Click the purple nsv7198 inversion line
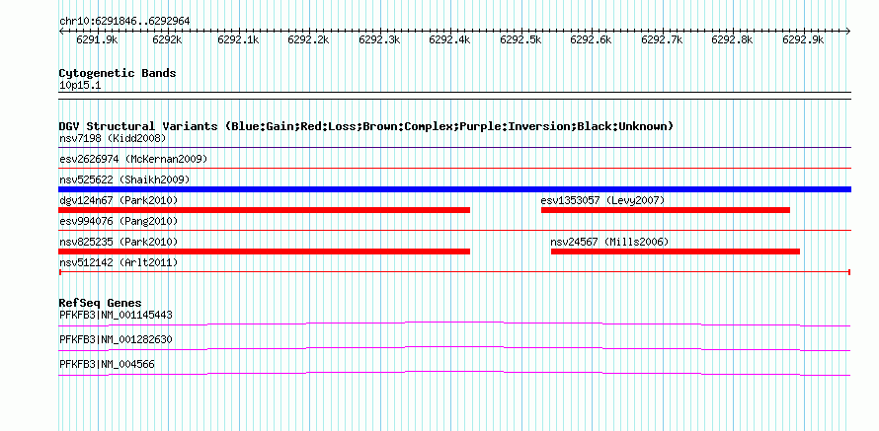Image resolution: width=879 pixels, height=431 pixels. click(x=454, y=148)
